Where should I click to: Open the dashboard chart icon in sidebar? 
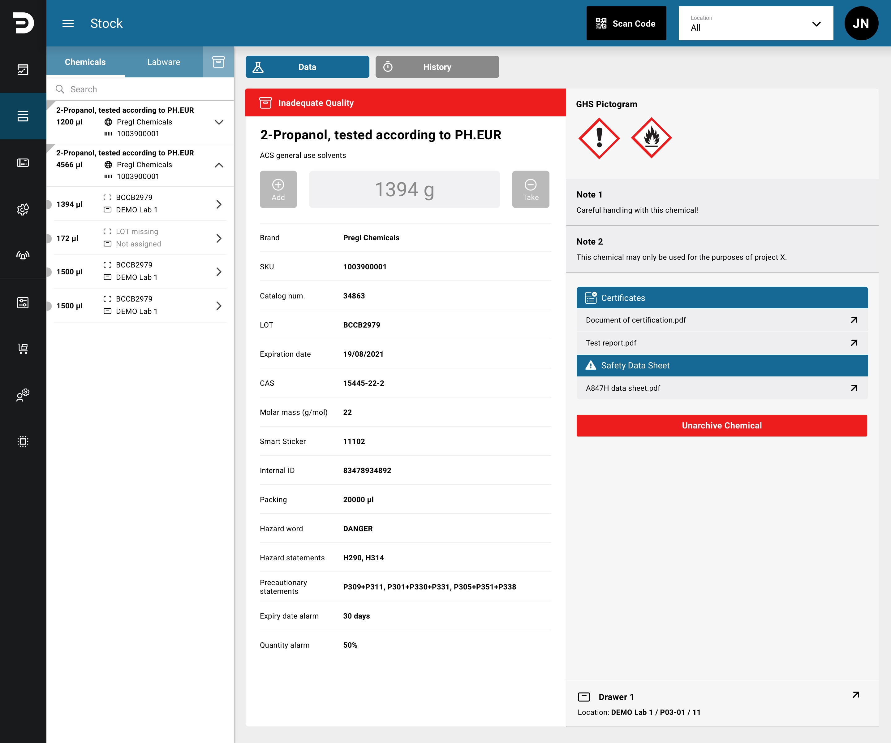click(x=23, y=70)
